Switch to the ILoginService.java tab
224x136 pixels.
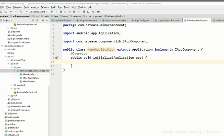[88, 20]
